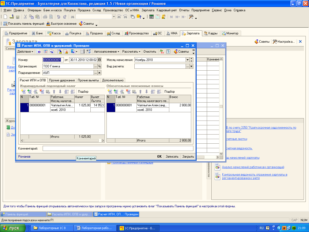Click the Find in list icon in document toolbar
Screen dimensions: 309x232
pos(39,52)
